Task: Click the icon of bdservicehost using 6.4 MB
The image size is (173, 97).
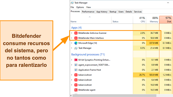Action: click(x=76, y=80)
